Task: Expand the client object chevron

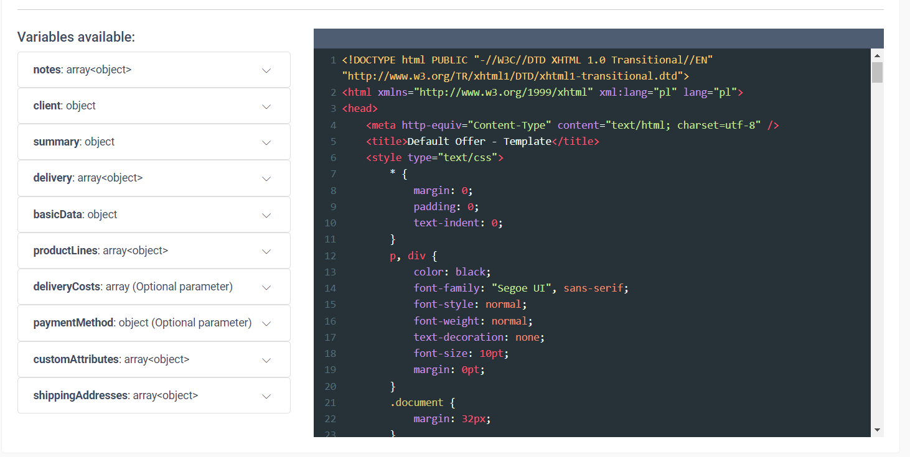Action: coord(266,106)
